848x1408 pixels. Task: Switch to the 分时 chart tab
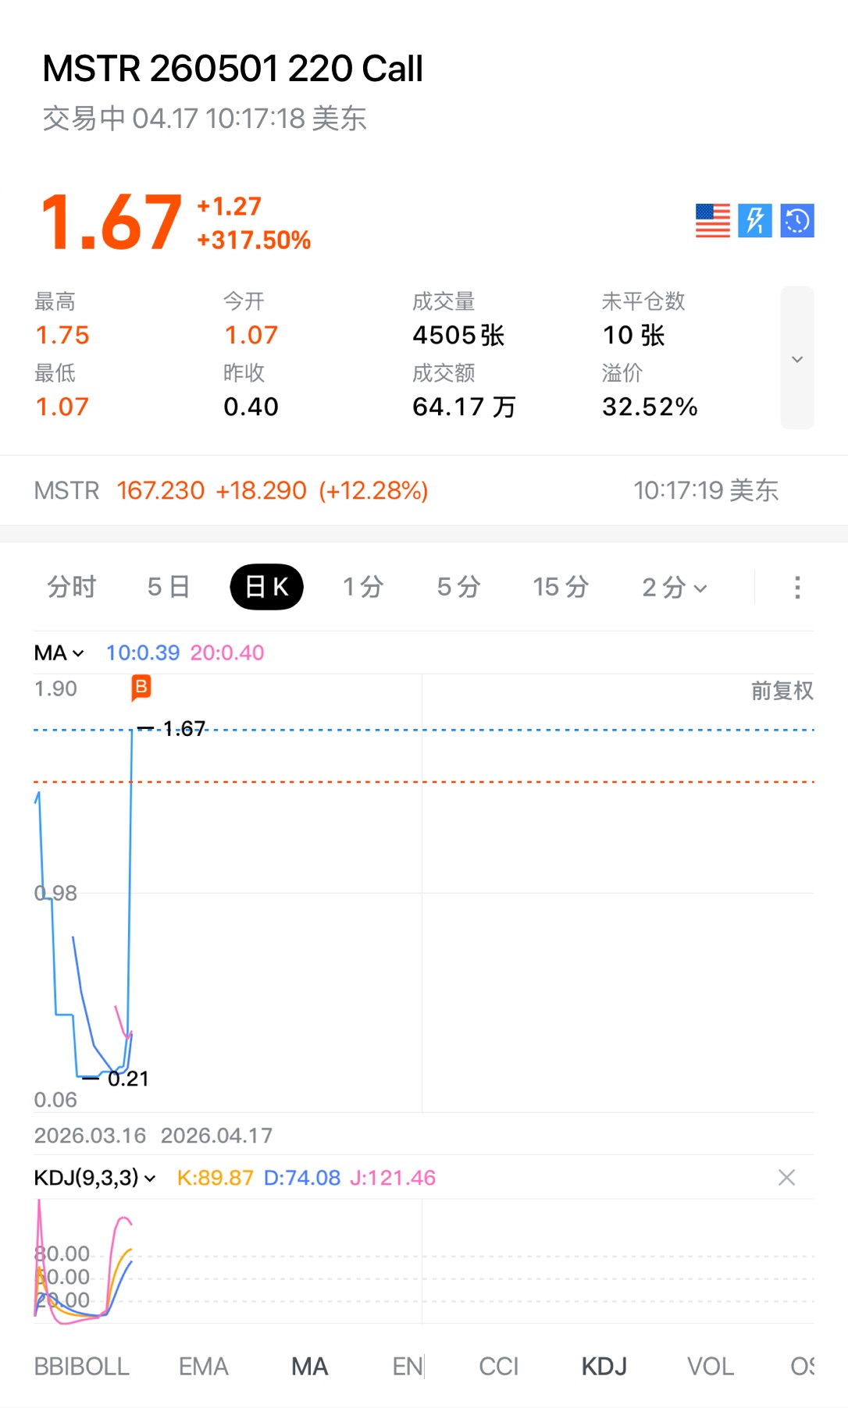72,587
